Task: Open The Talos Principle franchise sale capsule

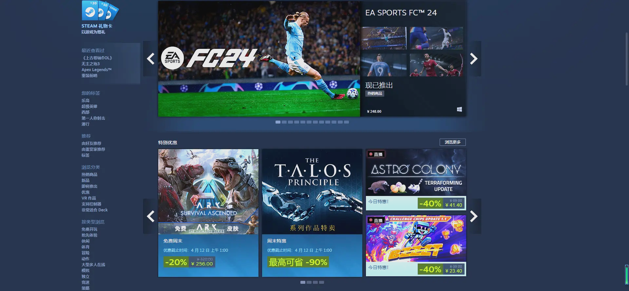Action: pos(312,213)
